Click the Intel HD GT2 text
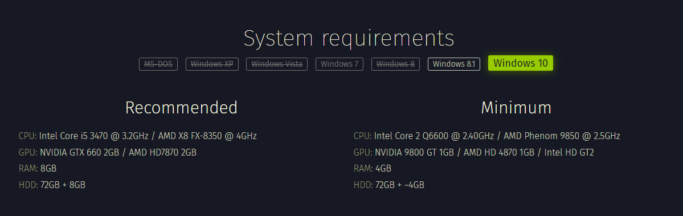This screenshot has width=683, height=216. point(570,152)
